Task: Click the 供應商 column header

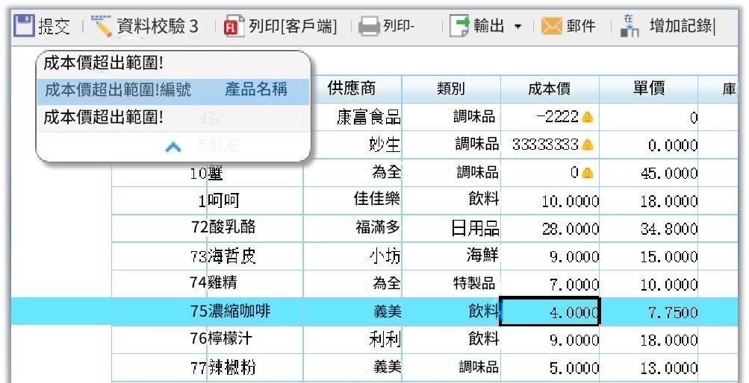Action: click(352, 89)
